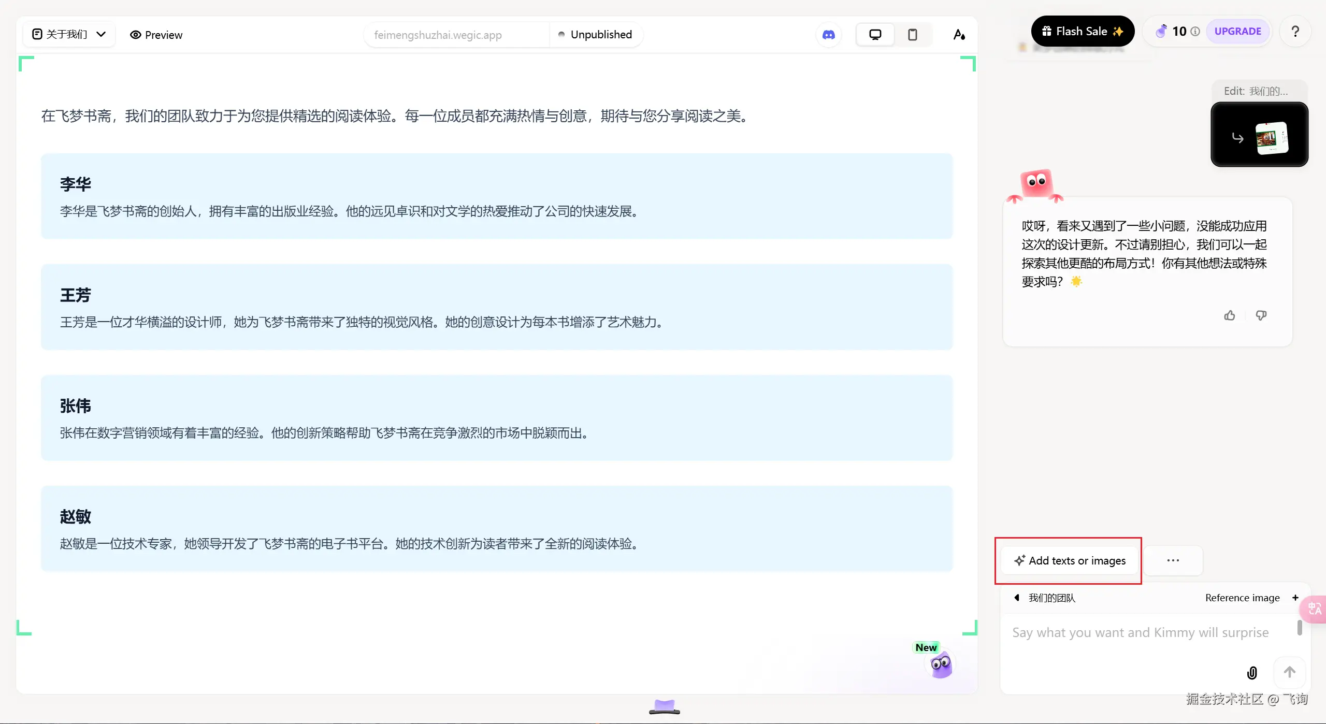Open the font style settings icon
The width and height of the screenshot is (1326, 724).
point(959,35)
